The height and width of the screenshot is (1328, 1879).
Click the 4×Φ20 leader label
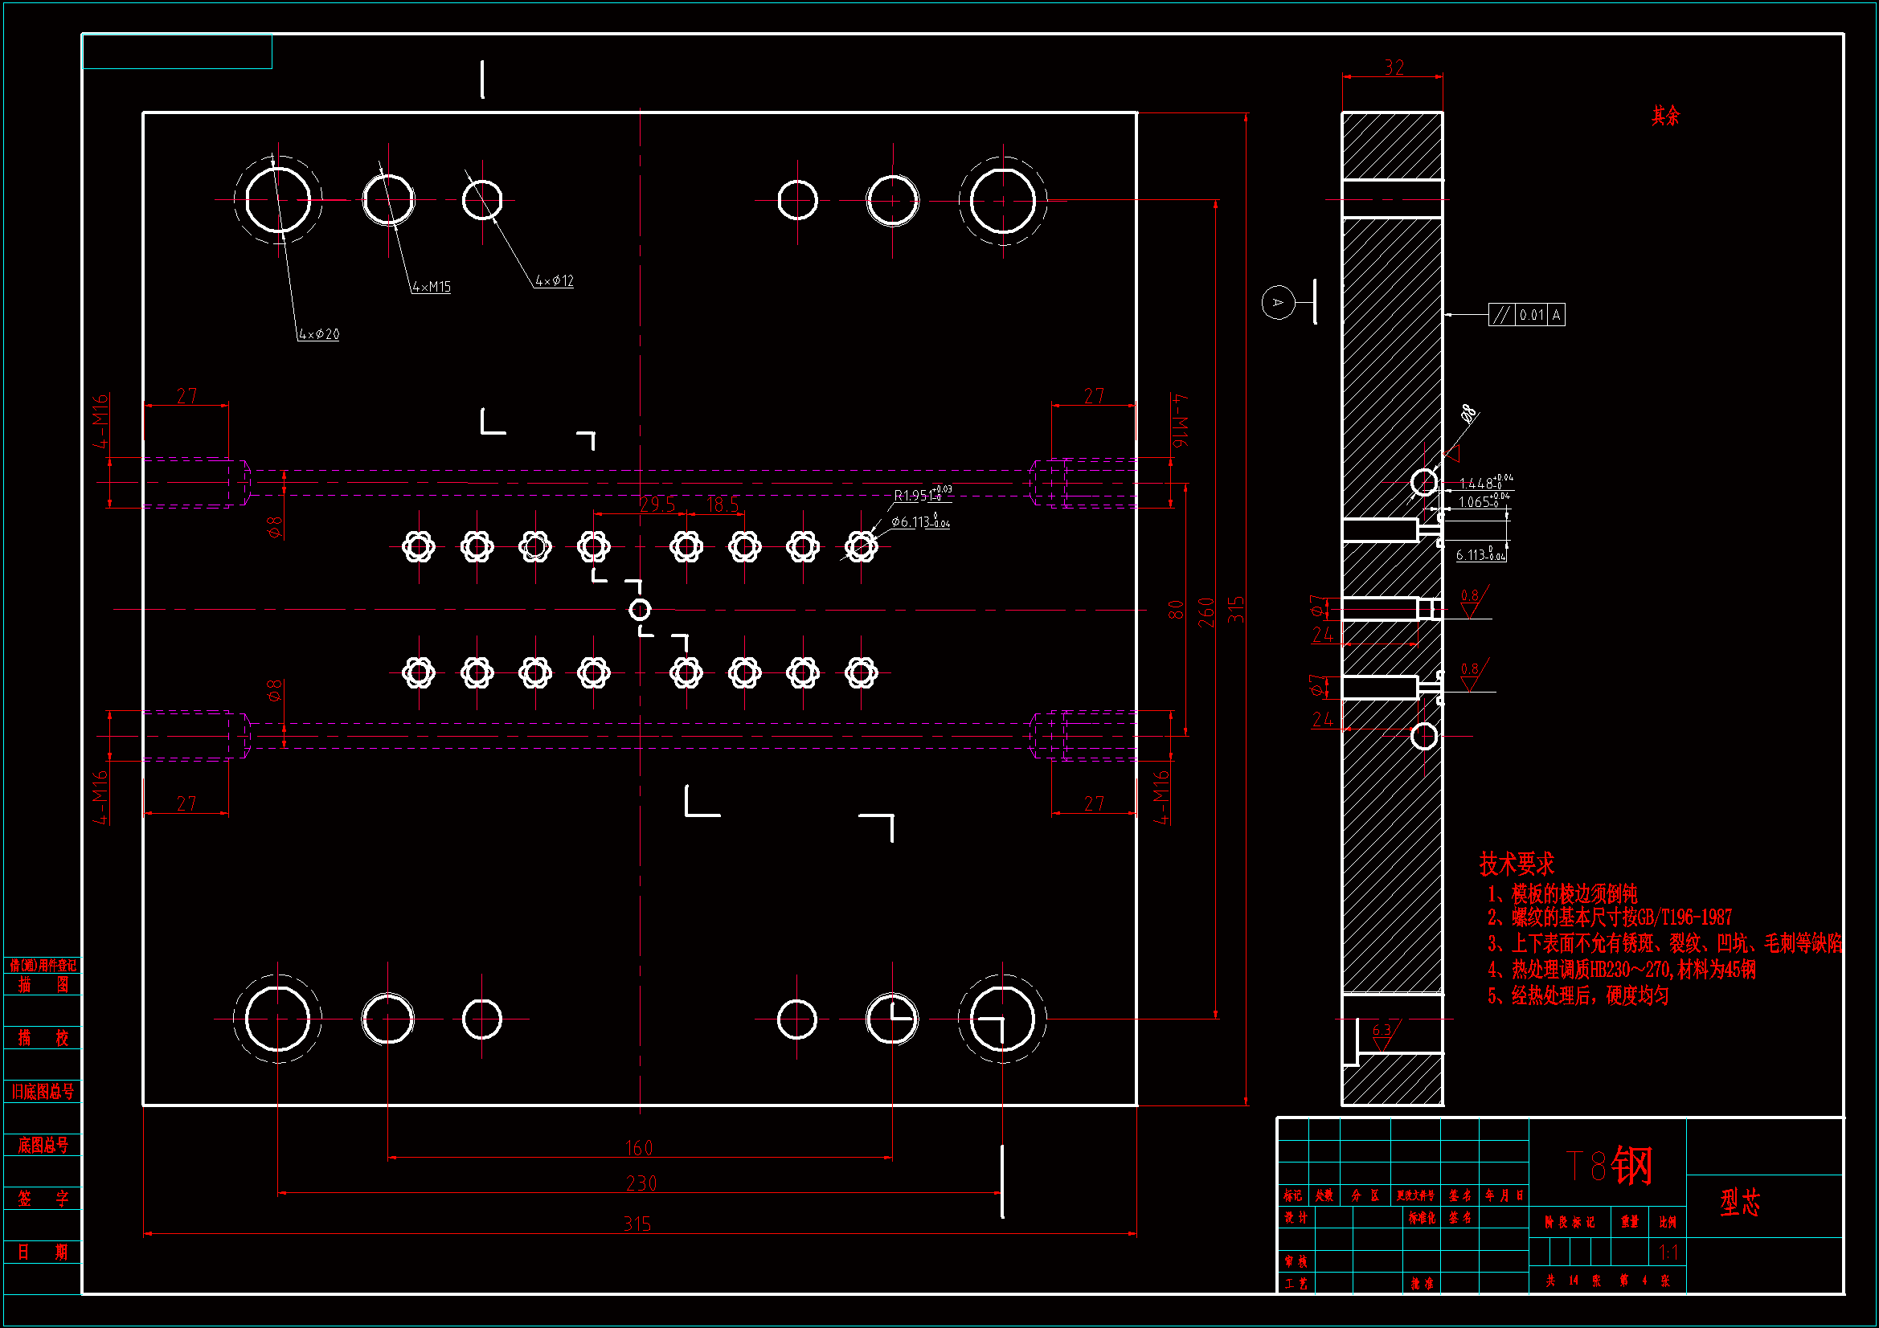click(x=318, y=335)
